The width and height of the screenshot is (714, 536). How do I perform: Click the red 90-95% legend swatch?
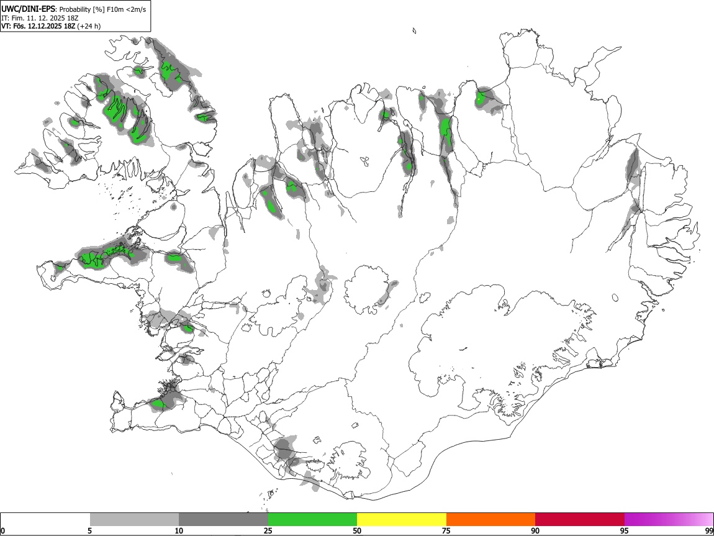(580, 520)
